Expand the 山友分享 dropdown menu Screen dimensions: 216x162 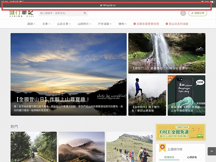coord(64,24)
